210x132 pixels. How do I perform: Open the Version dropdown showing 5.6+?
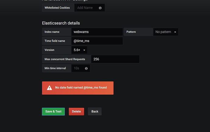pyautogui.click(x=79, y=50)
